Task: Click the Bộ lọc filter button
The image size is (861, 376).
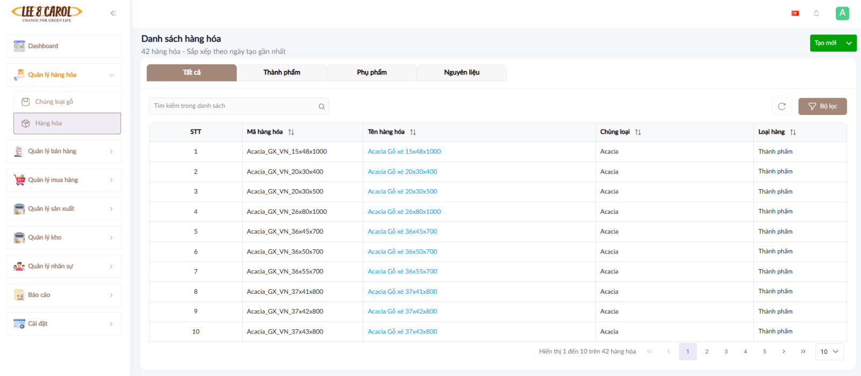Action: pyautogui.click(x=822, y=106)
